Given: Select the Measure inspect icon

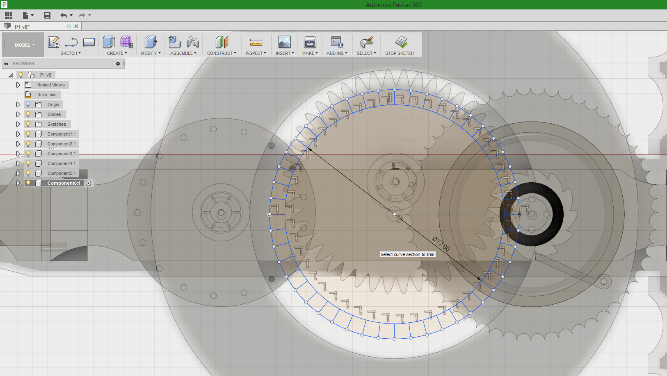Looking at the screenshot, I should [x=256, y=42].
